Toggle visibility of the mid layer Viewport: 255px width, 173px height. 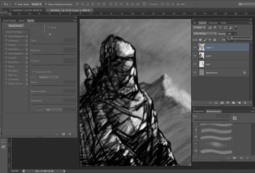point(195,64)
